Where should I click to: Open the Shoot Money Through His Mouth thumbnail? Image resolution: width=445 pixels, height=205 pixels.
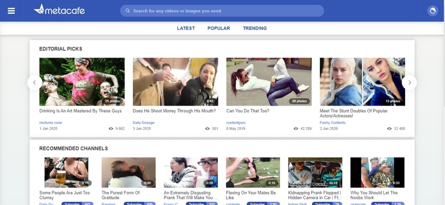(x=175, y=82)
